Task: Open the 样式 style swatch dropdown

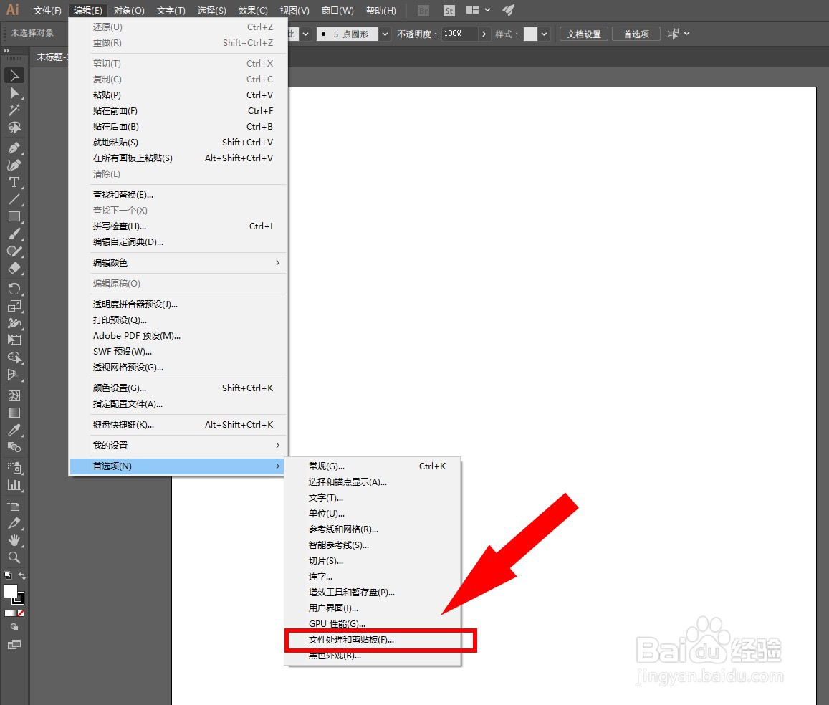Action: tap(544, 34)
